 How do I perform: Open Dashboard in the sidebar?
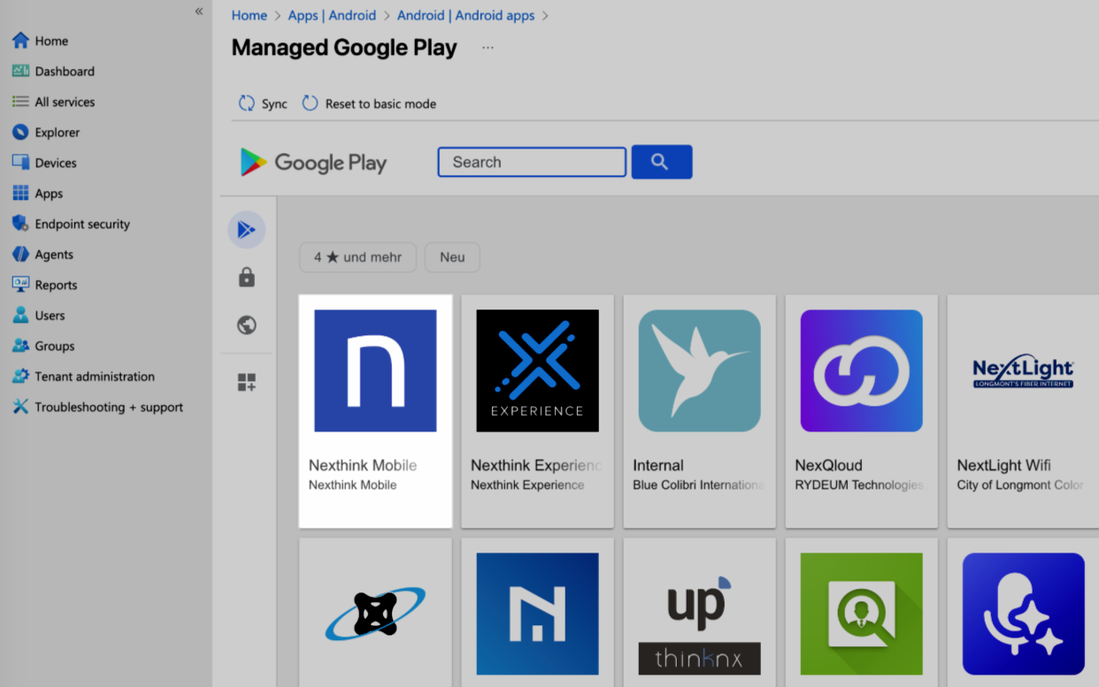(64, 72)
